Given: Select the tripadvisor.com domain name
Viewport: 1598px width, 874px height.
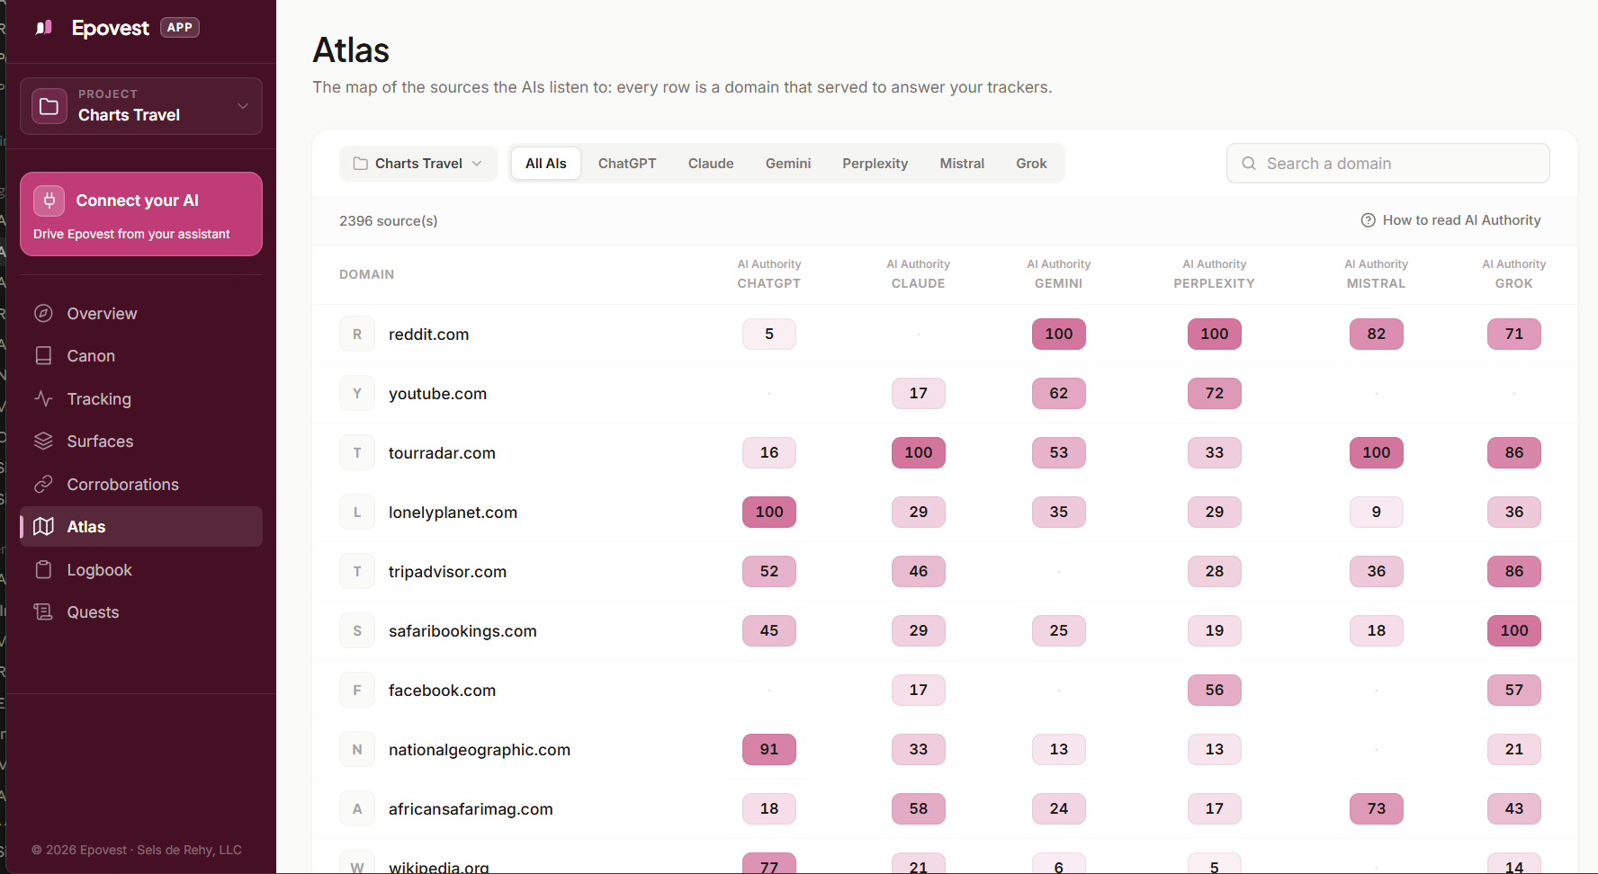Looking at the screenshot, I should (x=447, y=572).
